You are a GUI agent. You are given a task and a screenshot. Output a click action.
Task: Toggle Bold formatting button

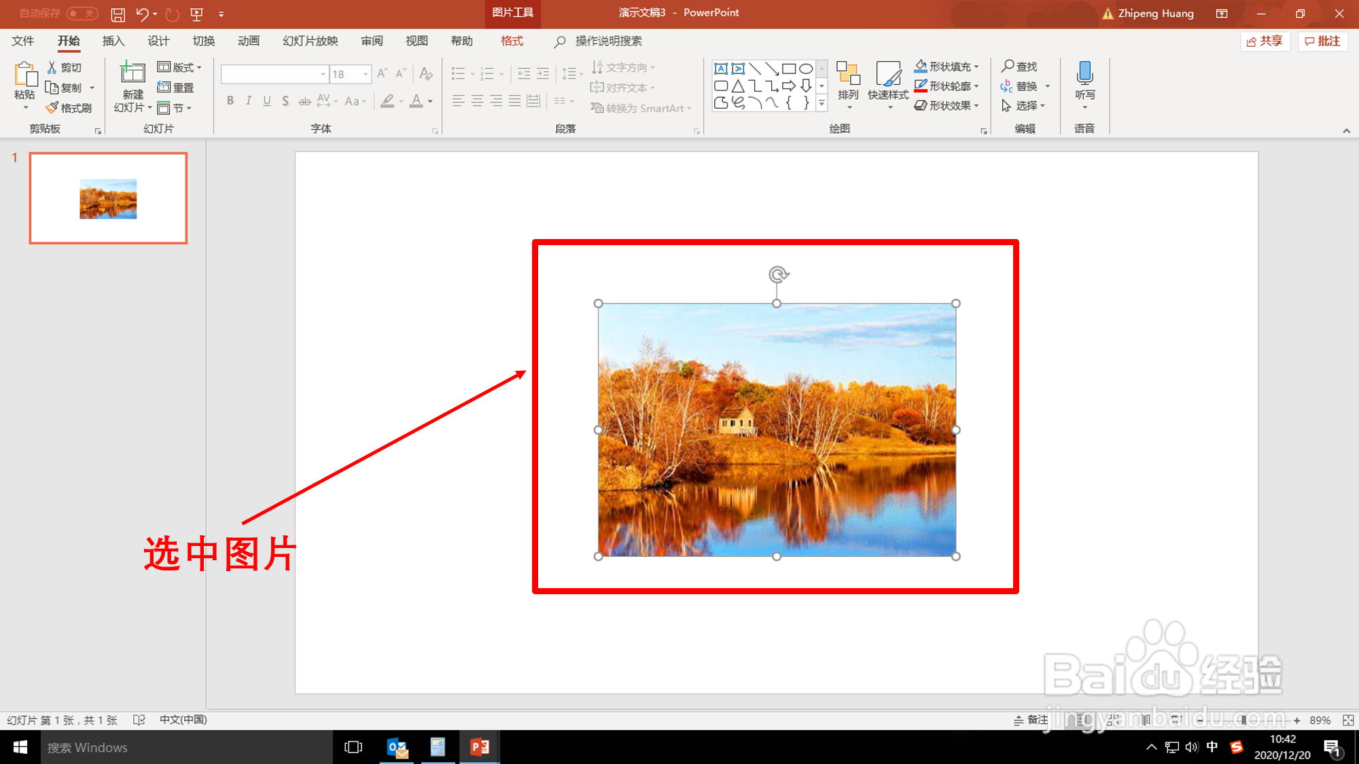[x=230, y=101]
